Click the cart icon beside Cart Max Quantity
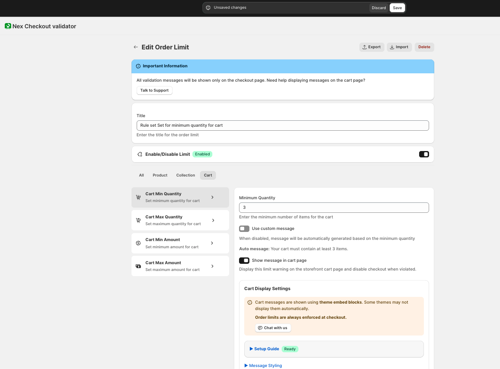Screen dimensions: 500x369 tap(138, 220)
